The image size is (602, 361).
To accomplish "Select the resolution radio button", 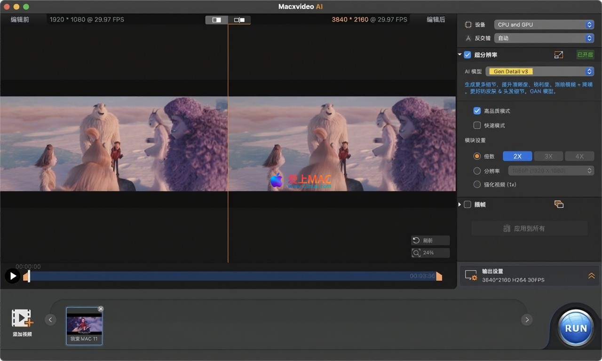I will click(477, 171).
